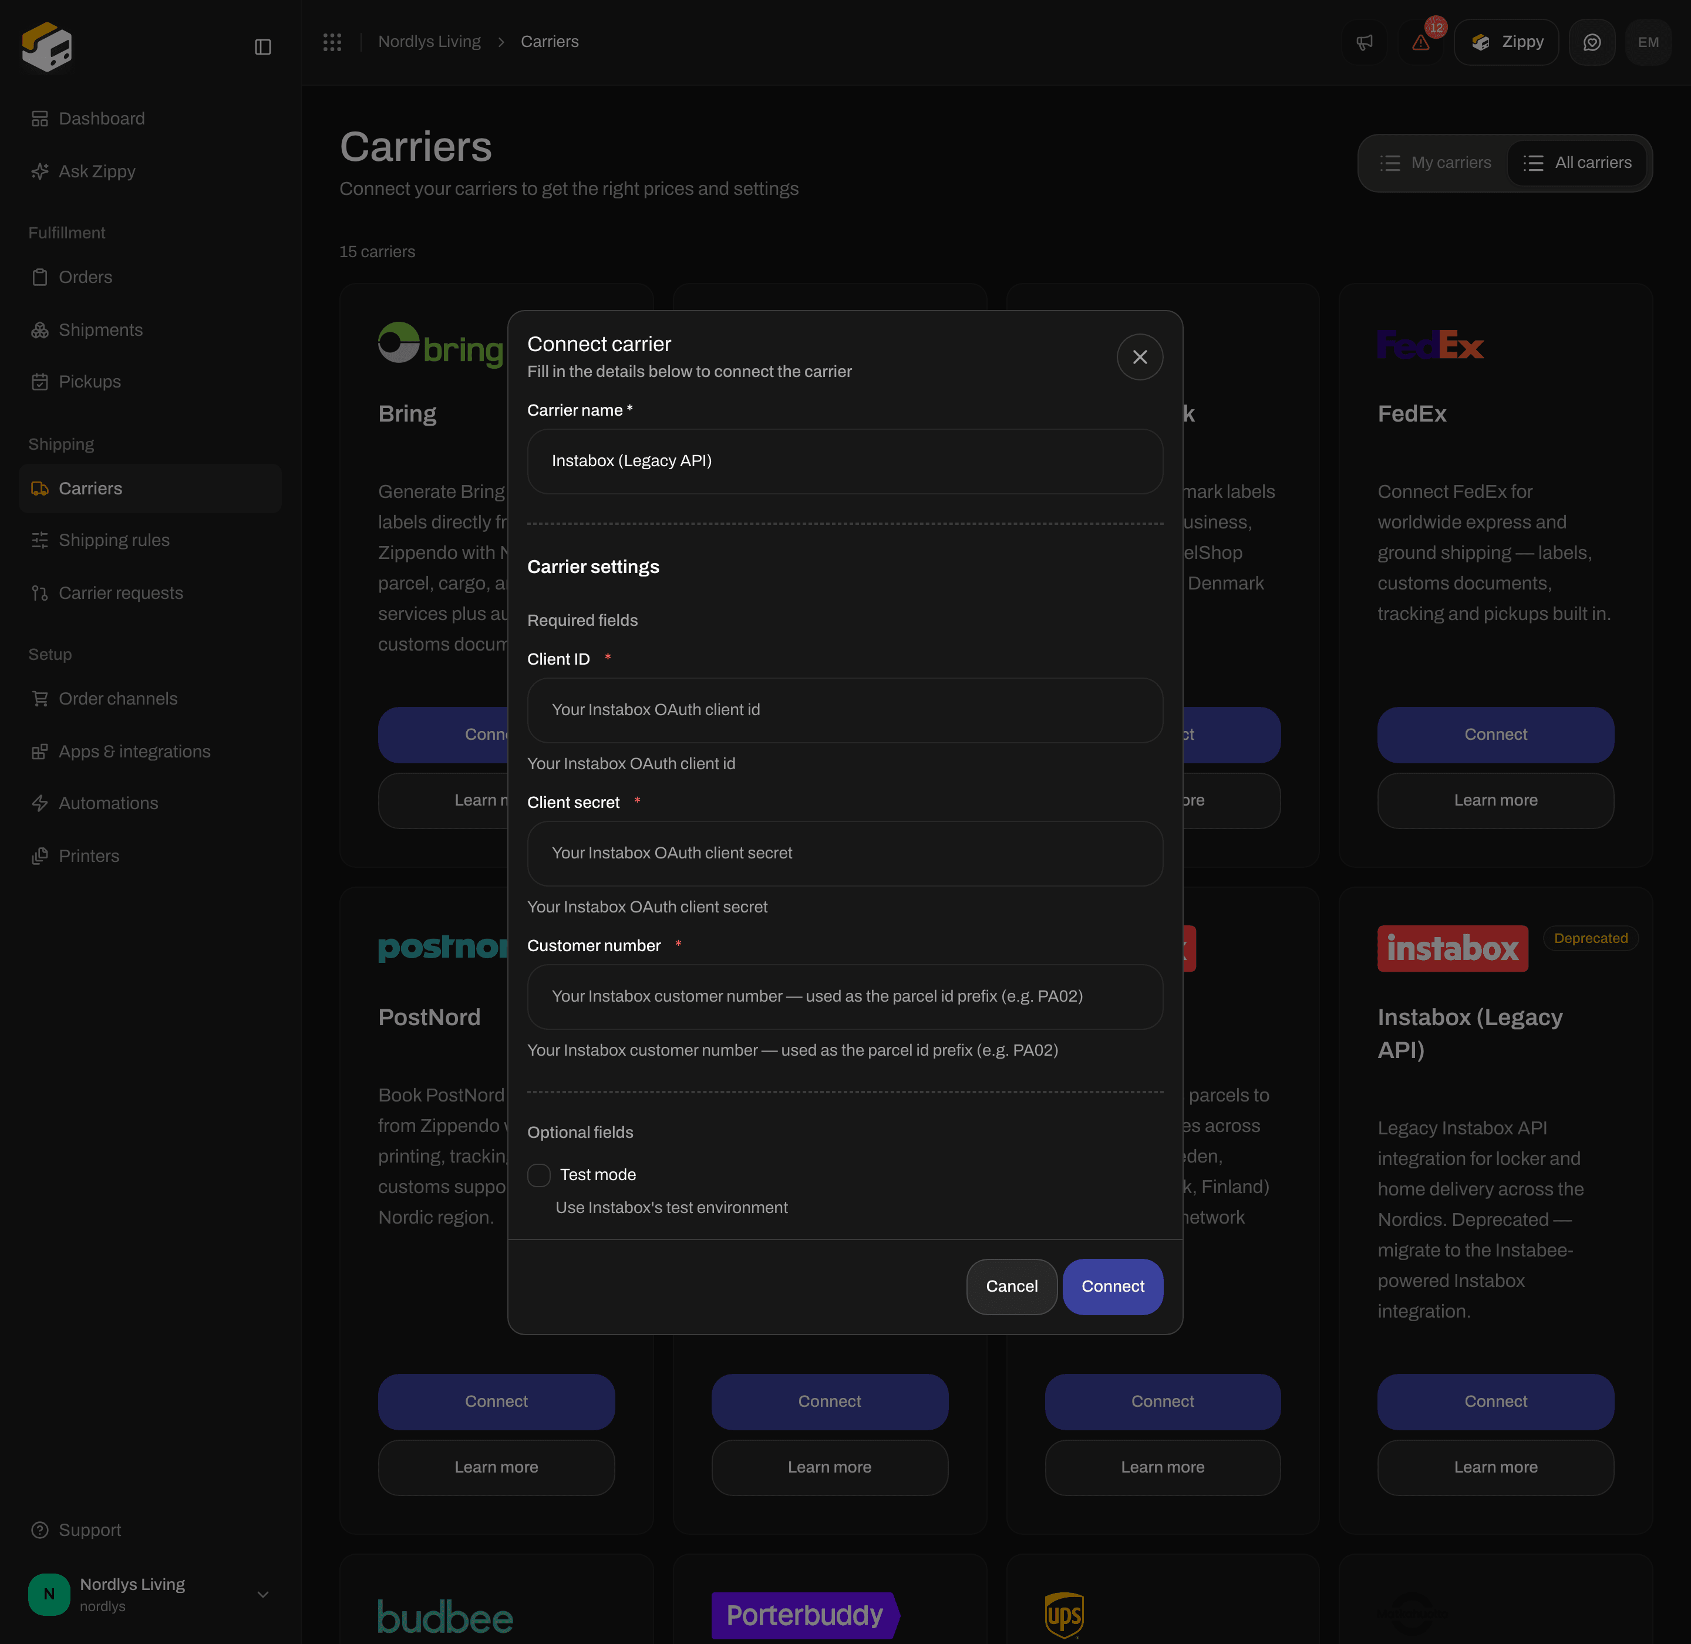This screenshot has height=1644, width=1691.
Task: Learn more about Instabox Legacy
Action: (1495, 1467)
